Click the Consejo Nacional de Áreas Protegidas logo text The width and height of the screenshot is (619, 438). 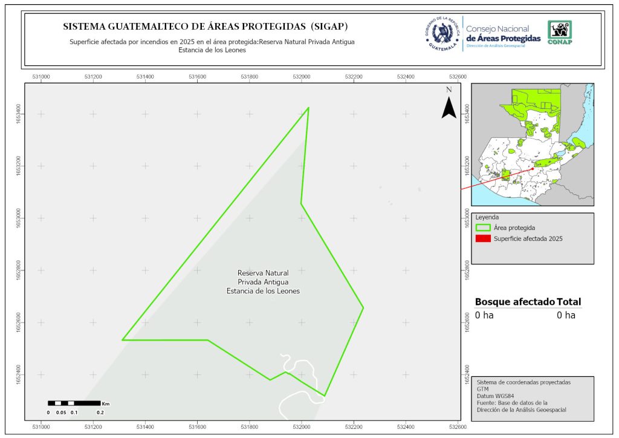pyautogui.click(x=503, y=34)
